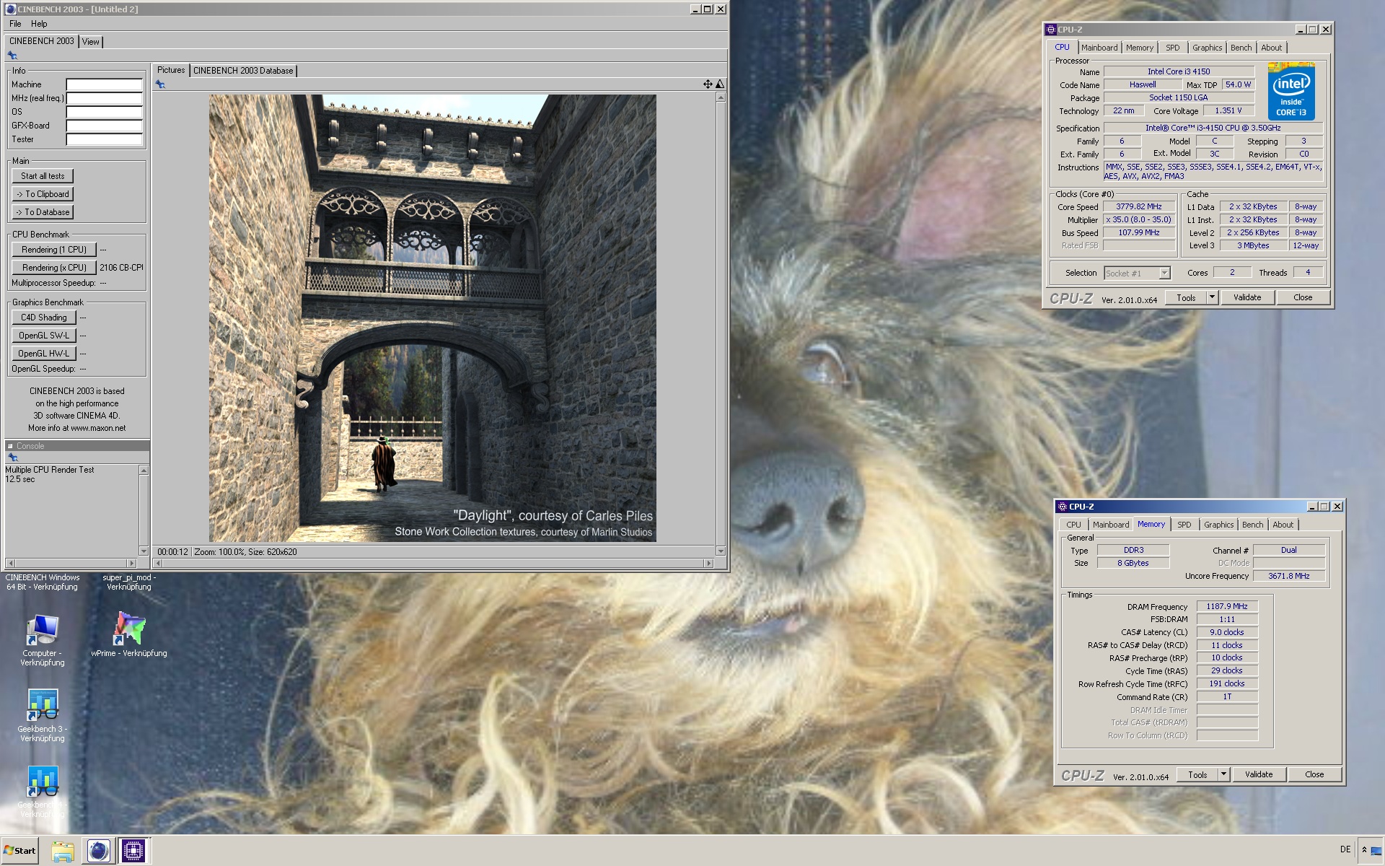Click the move-view cross arrows icon
This screenshot has height=866, width=1385.
[x=708, y=84]
